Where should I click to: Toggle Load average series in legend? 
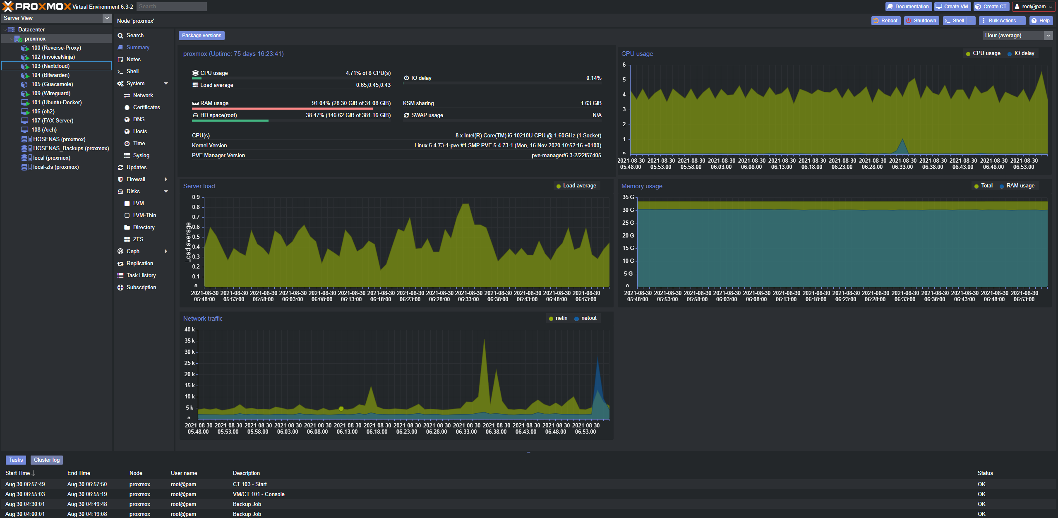(x=576, y=186)
